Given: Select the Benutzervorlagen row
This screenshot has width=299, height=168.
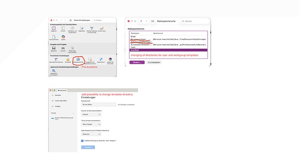Looking at the screenshot, I should click(169, 39).
